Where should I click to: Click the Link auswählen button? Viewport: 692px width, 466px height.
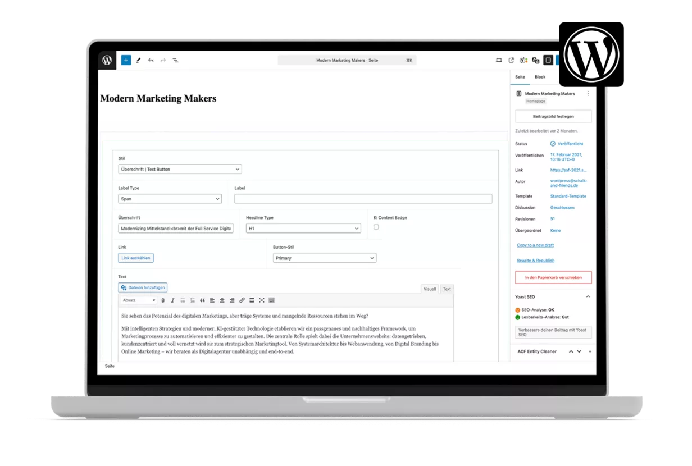coord(135,258)
